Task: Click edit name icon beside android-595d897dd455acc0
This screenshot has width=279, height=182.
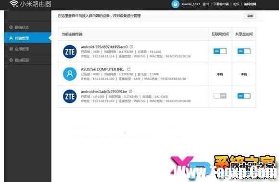Action: (131, 46)
